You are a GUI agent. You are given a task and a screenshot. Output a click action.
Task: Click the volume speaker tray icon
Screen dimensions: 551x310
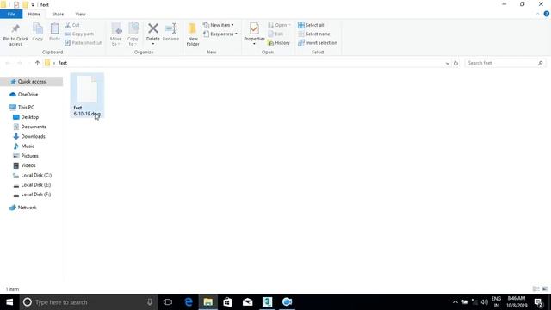(484, 302)
